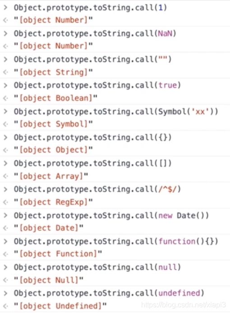Click the output arrow before "[object Null]"
Image resolution: width=230 pixels, height=313 pixels.
point(5,280)
